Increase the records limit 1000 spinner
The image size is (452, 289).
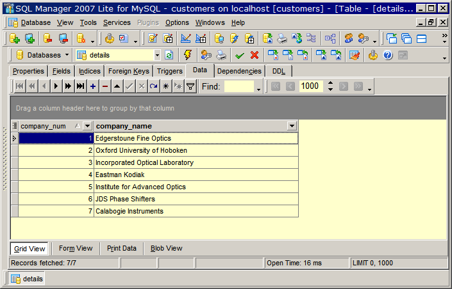(x=330, y=83)
